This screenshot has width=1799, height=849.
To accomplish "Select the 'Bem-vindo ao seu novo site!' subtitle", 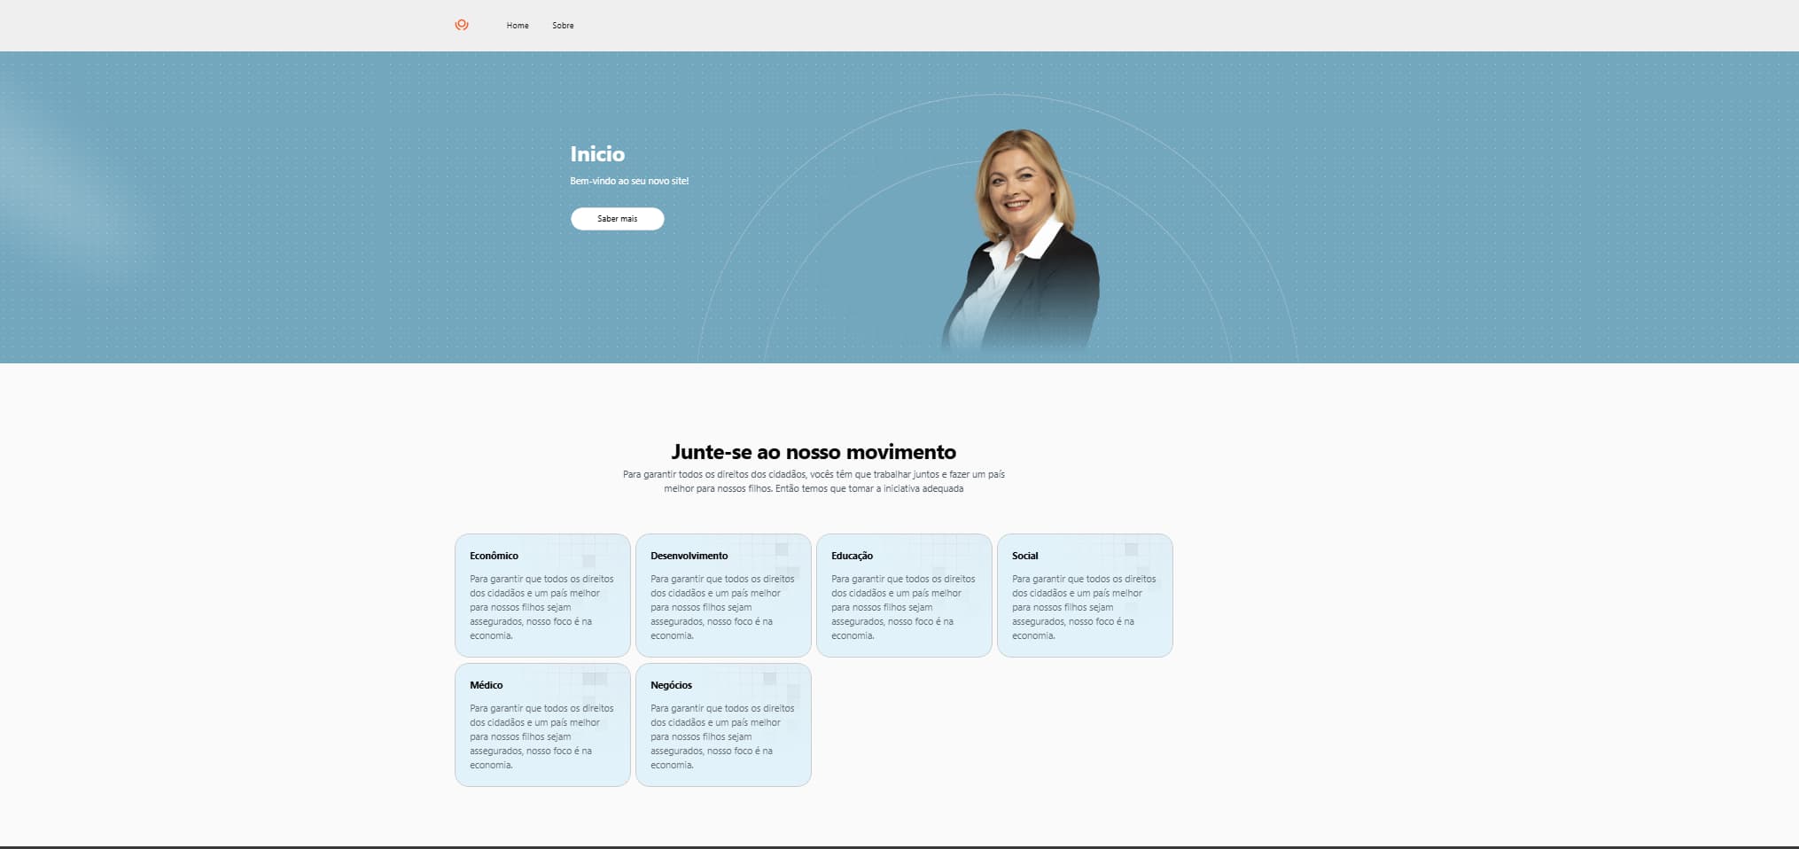I will pyautogui.click(x=629, y=181).
